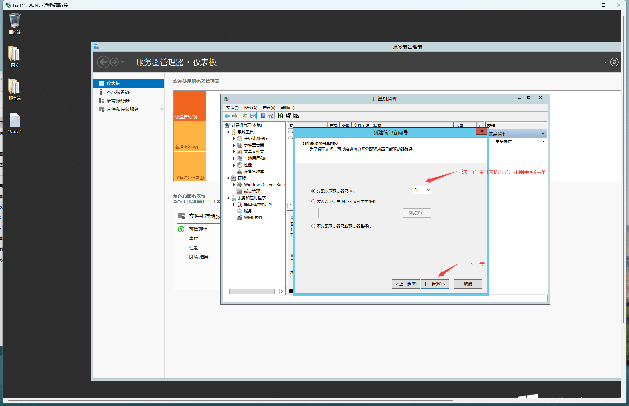Choose 不分配驱动器号或驱动器路径 radio option

coord(313,226)
